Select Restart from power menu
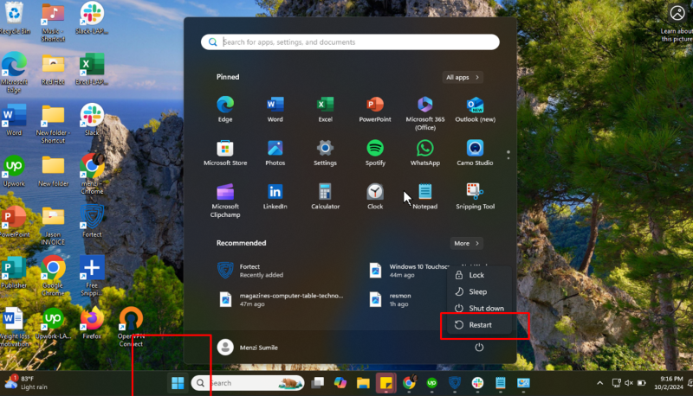The width and height of the screenshot is (693, 396). [479, 325]
